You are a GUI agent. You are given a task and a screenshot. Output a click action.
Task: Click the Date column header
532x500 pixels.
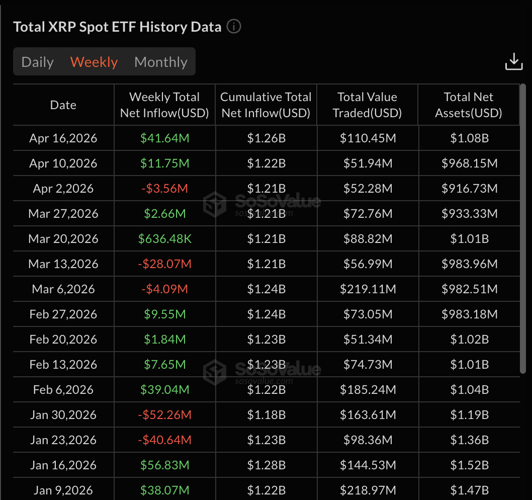tap(63, 105)
